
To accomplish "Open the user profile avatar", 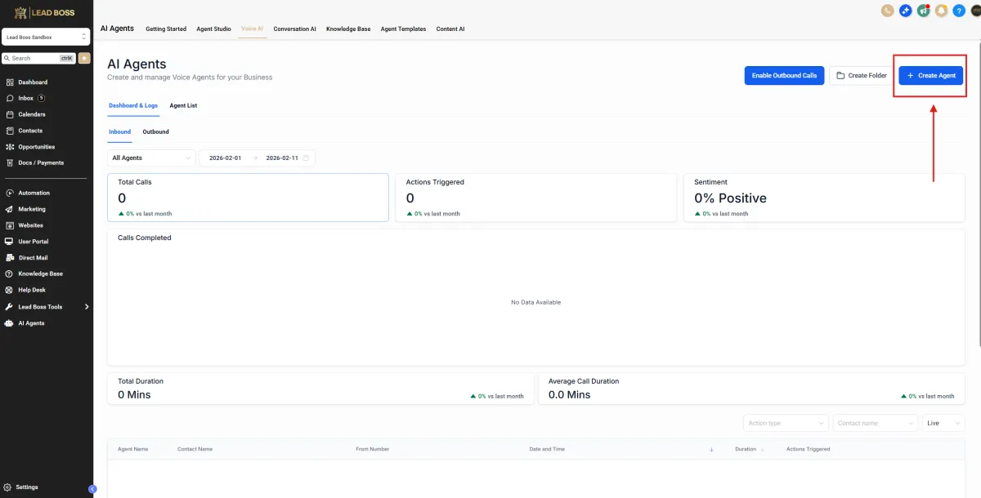I will [x=975, y=11].
